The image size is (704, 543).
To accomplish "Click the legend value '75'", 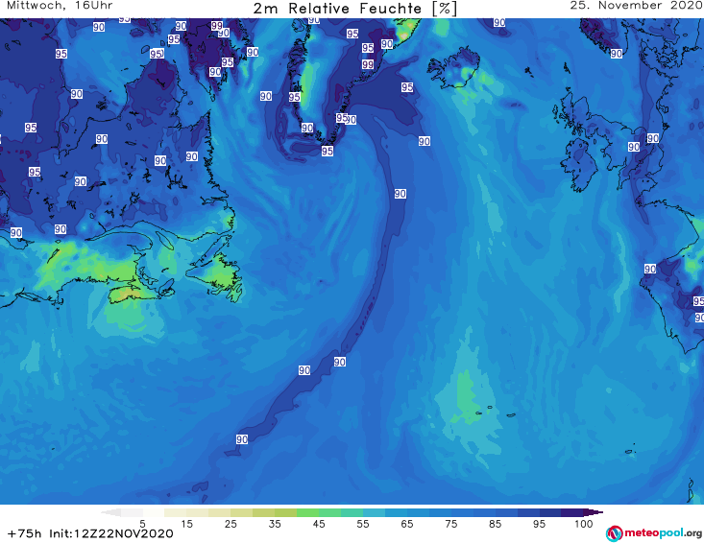I will point(450,524).
